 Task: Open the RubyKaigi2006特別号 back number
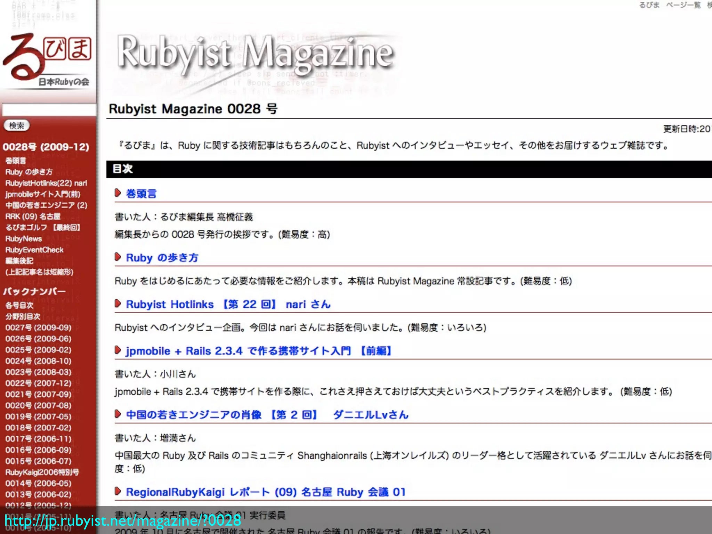point(42,472)
